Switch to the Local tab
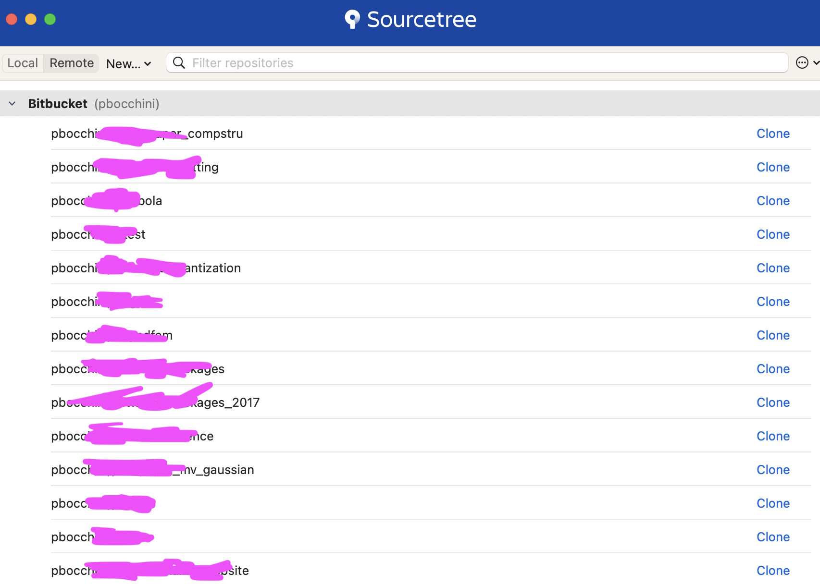Screen dimensions: 820x585 tap(23, 63)
